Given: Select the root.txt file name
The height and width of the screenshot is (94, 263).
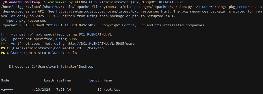Looking at the screenshot, I should click(112, 89).
